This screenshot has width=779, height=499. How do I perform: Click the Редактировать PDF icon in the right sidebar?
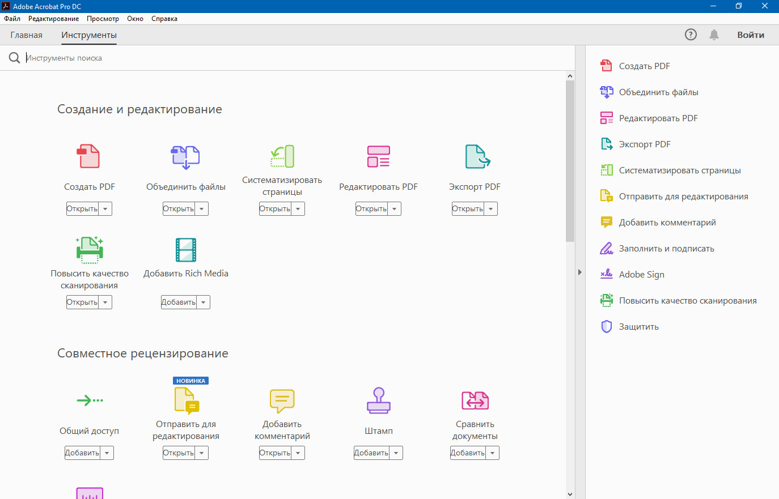point(607,118)
